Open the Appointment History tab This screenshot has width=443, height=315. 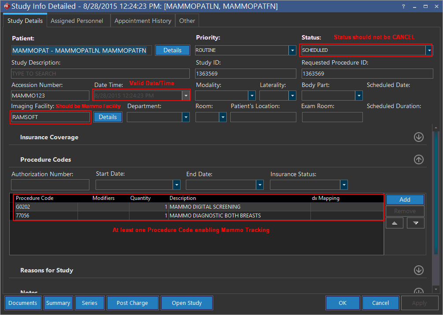tap(143, 21)
